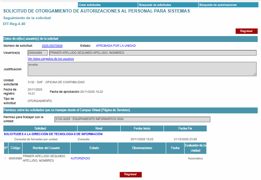The height and width of the screenshot is (180, 261).
Task: Click the AUTORIZADO status link
Action: pyautogui.click(x=80, y=158)
